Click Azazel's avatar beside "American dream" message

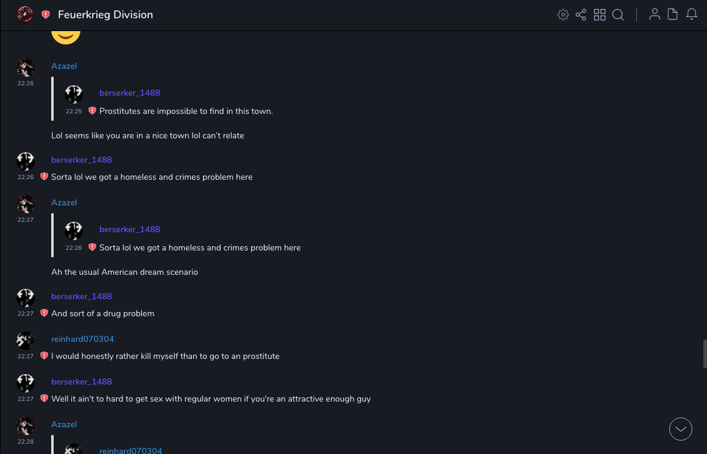coord(26,204)
